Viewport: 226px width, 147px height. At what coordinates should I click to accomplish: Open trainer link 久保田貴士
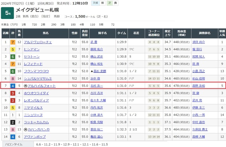[x=200, y=129]
